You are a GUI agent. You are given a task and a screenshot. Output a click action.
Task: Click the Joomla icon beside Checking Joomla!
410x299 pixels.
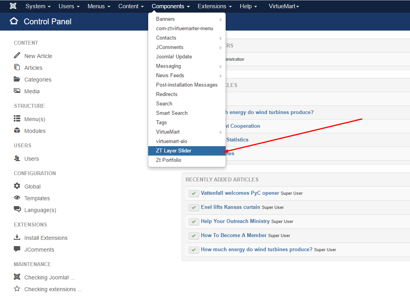point(17,277)
